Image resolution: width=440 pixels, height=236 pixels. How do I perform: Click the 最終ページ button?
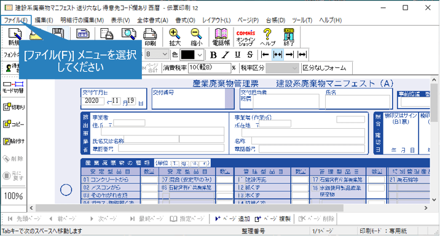point(146,219)
